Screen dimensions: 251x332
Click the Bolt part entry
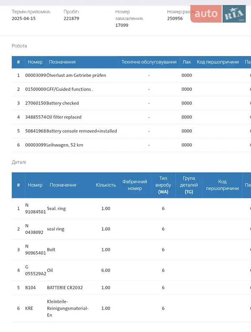[51, 250]
